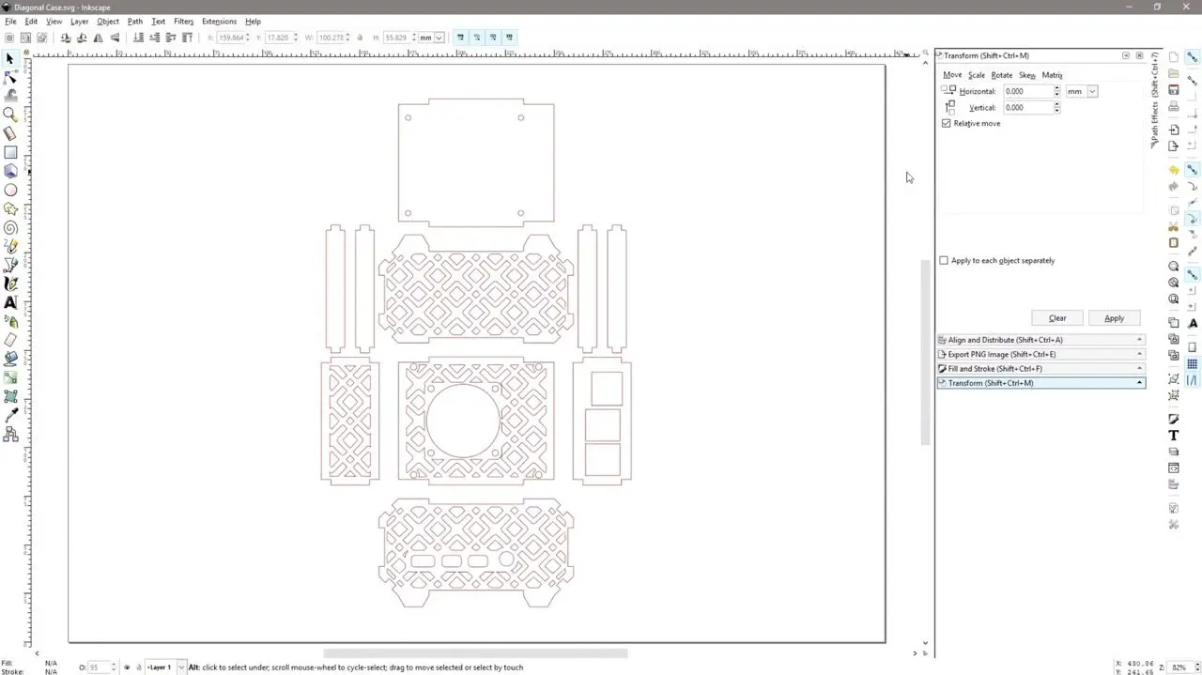Open the Extensions menu
Image resolution: width=1202 pixels, height=675 pixels.
pos(219,22)
